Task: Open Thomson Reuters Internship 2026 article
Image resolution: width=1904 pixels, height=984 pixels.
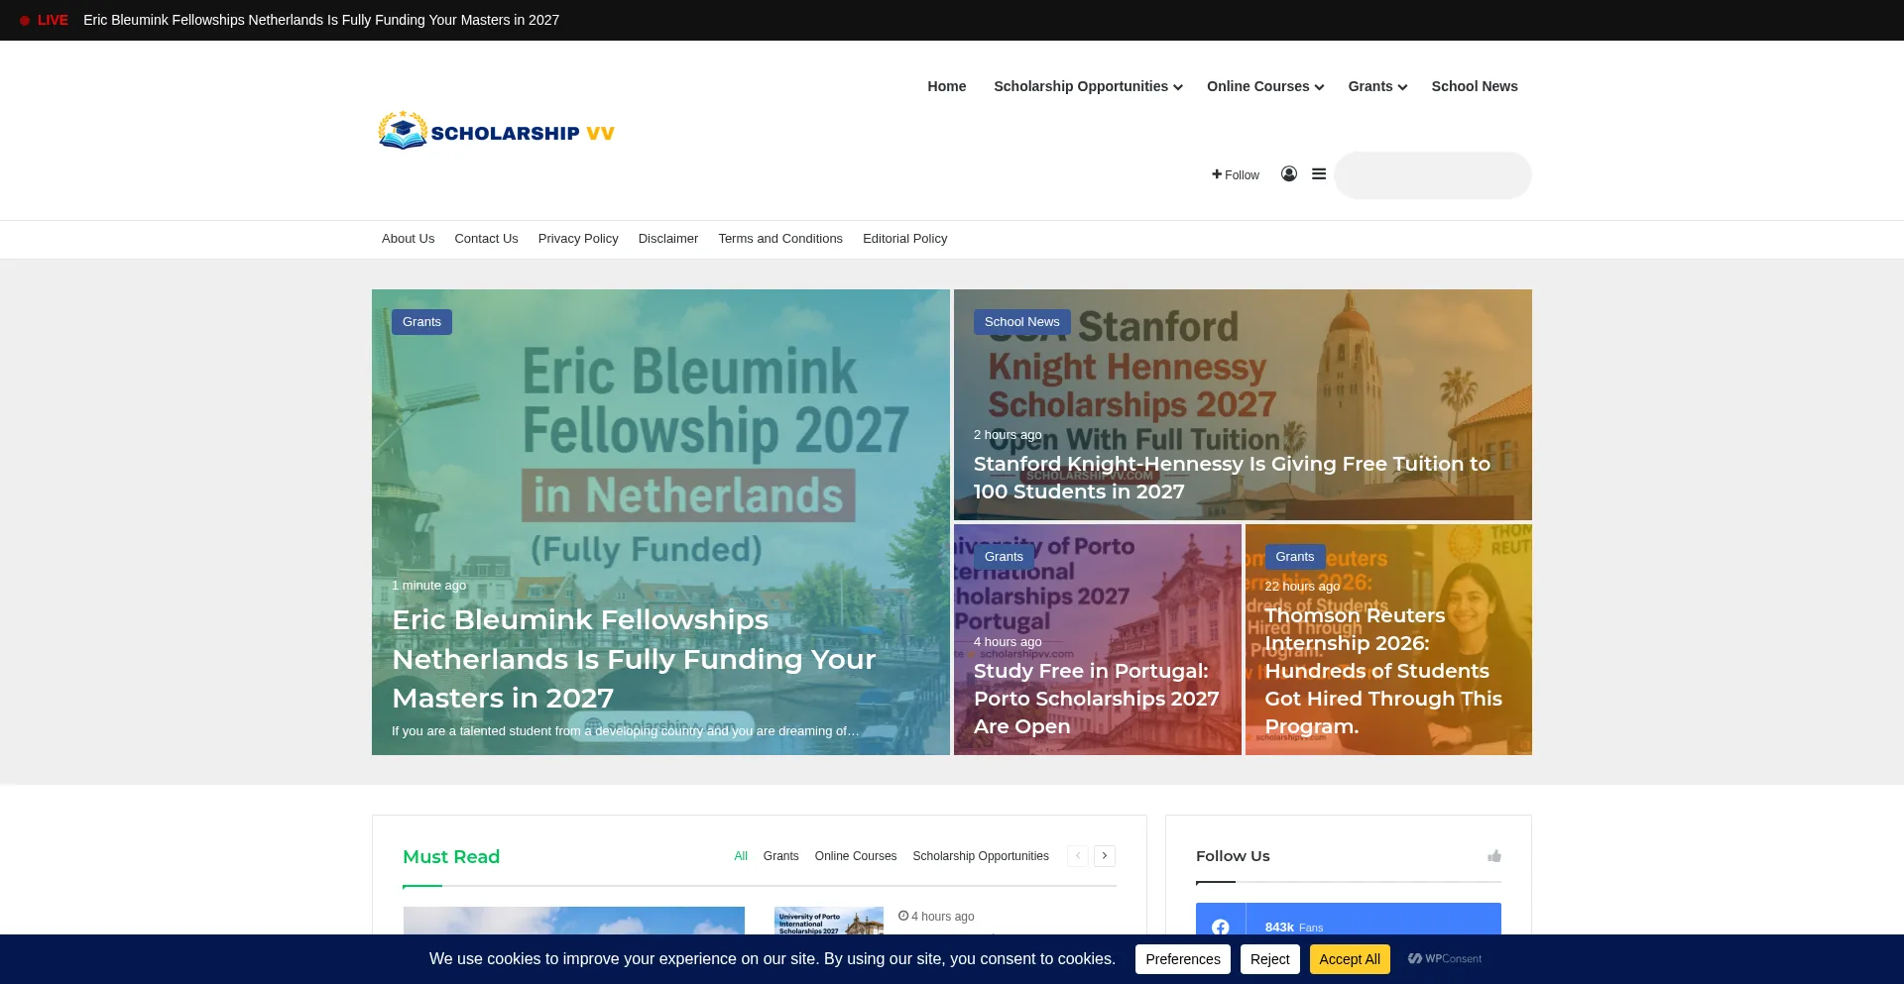Action: click(x=1383, y=671)
